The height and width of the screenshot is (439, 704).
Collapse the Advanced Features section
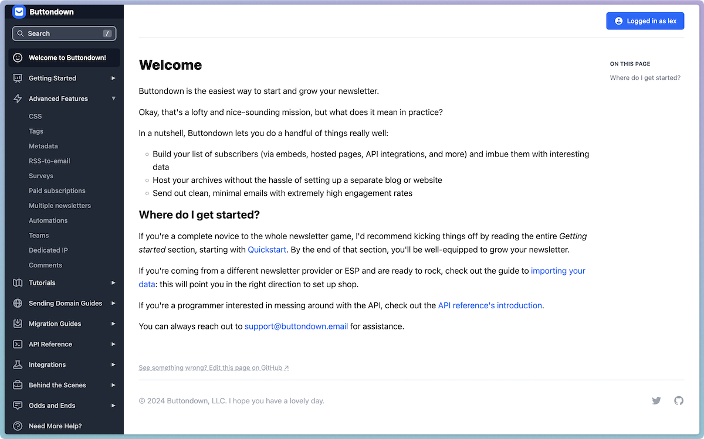pos(113,98)
